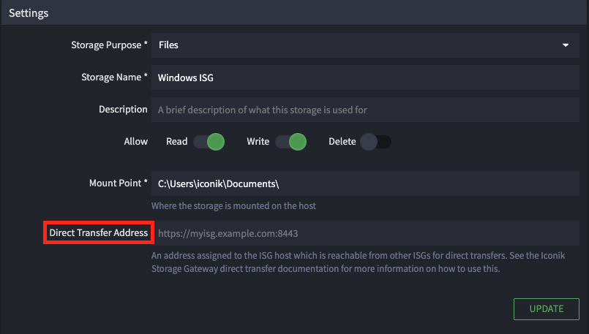Click the mount point help text
The height and width of the screenshot is (334, 589).
pyautogui.click(x=233, y=205)
